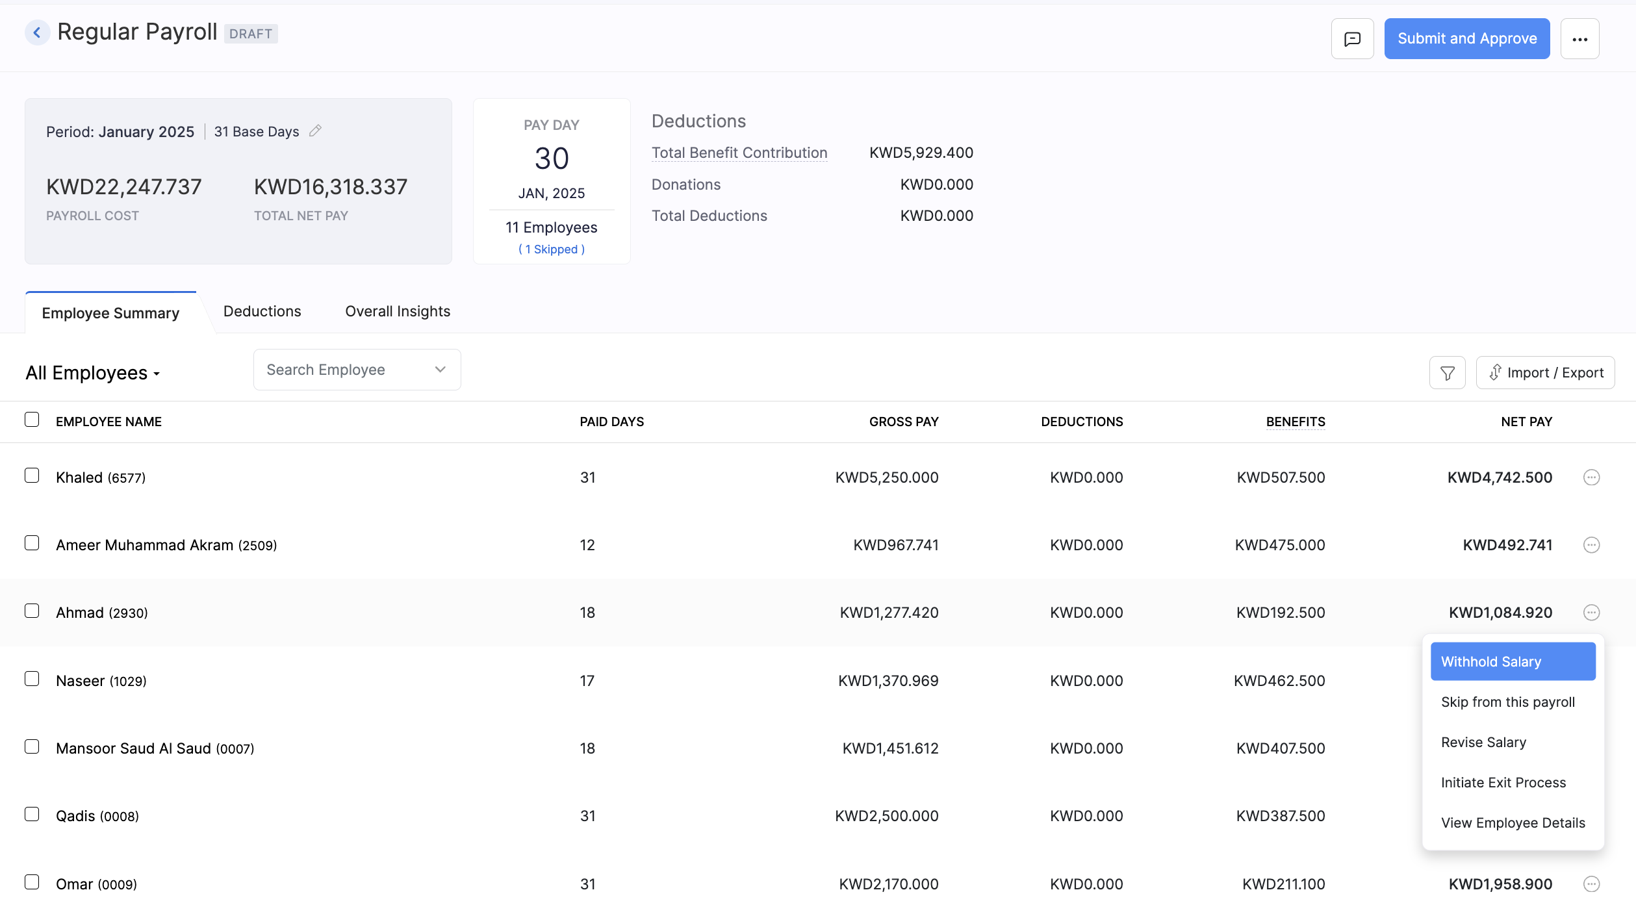Open row actions ellipsis for Naseer
This screenshot has width=1636, height=916.
pos(1591,680)
